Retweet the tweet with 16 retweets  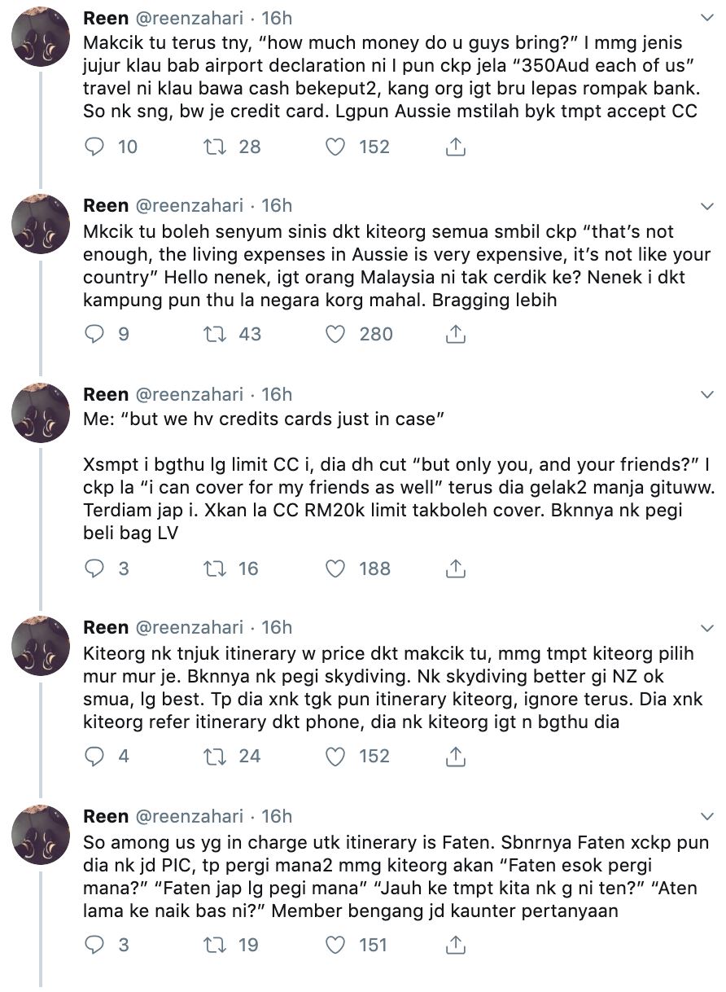point(213,568)
